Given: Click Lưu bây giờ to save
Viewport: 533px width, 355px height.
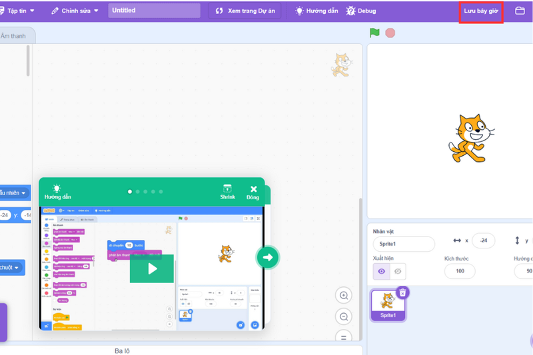Looking at the screenshot, I should coord(480,11).
